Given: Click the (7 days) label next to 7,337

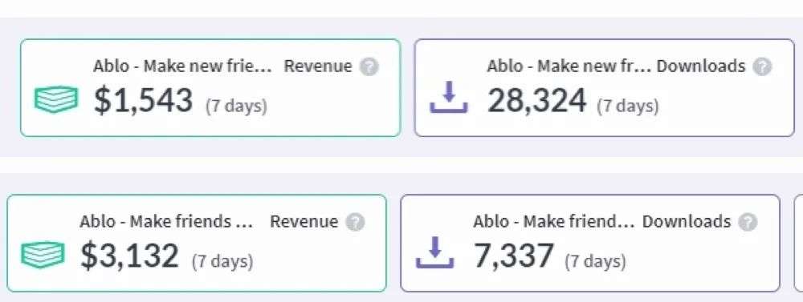Looking at the screenshot, I should 595,262.
